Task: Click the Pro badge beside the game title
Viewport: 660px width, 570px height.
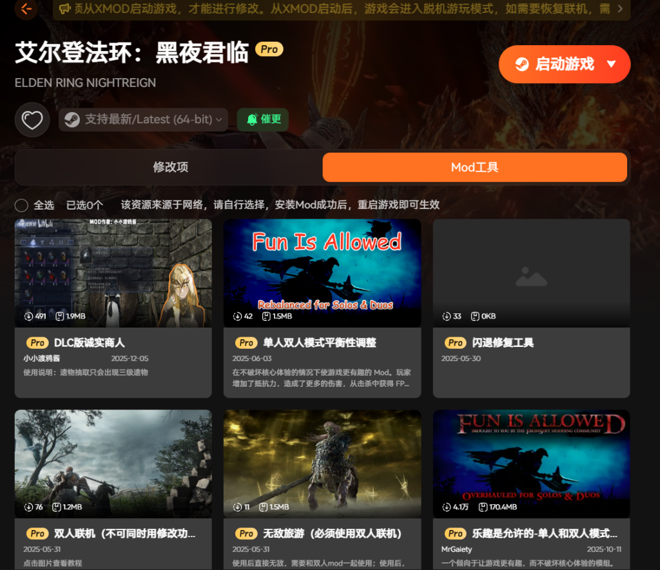Action: tap(269, 49)
